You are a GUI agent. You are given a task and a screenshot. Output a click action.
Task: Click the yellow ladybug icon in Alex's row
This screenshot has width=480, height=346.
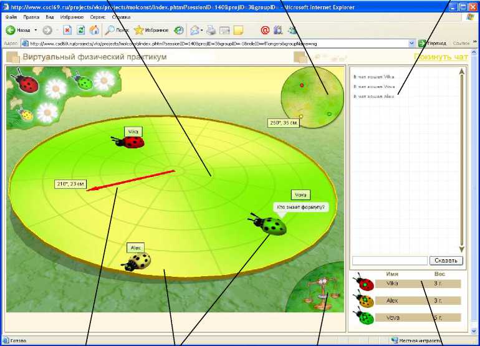coord(363,300)
